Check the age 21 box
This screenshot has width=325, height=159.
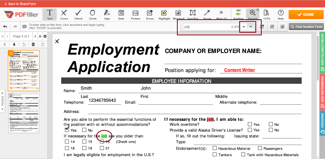(102, 148)
